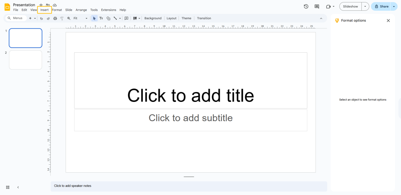Click the Theme button
This screenshot has height=195, width=401.
click(x=186, y=18)
